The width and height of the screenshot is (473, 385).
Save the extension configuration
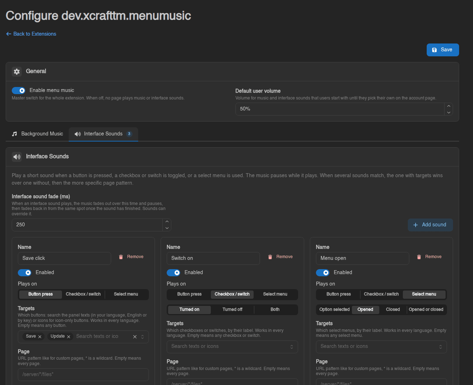pyautogui.click(x=443, y=50)
